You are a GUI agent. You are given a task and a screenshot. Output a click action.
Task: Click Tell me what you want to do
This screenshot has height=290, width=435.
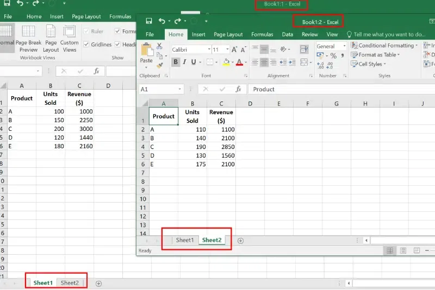point(386,34)
